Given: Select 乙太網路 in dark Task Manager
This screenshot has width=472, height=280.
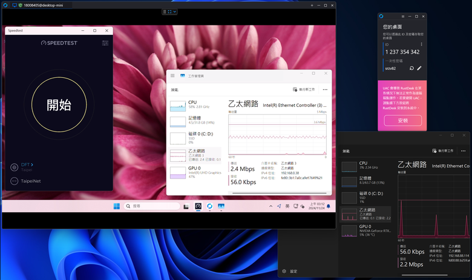Looking at the screenshot, I should click(365, 214).
